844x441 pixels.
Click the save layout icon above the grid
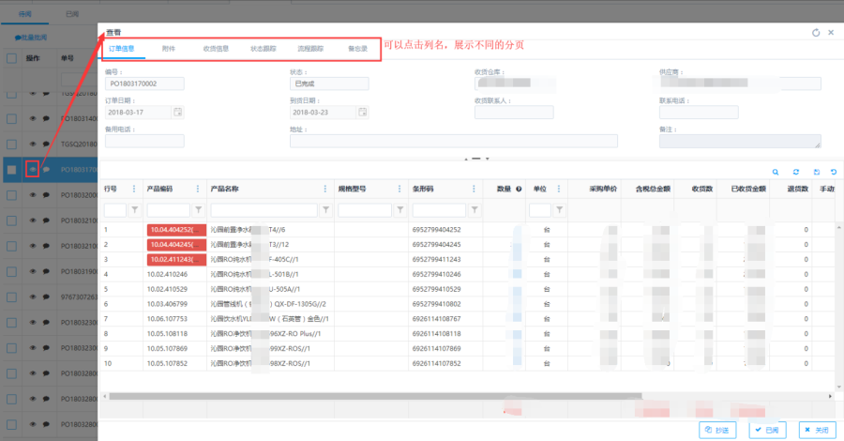coord(816,173)
